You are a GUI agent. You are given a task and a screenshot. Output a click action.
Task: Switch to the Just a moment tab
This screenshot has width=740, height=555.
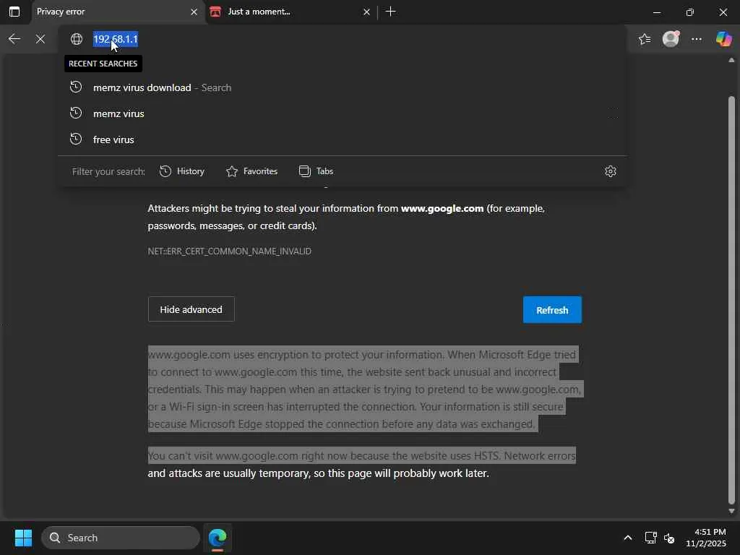(x=290, y=12)
